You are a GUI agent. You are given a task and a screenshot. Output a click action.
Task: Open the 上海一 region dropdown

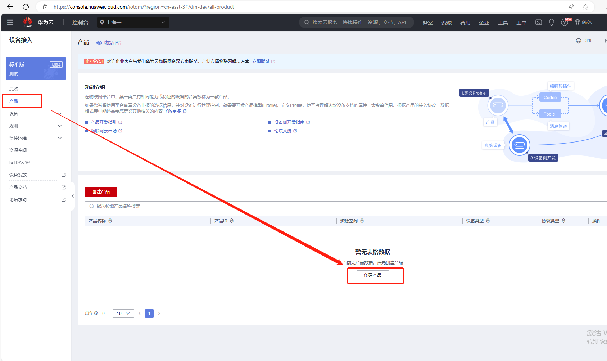coord(133,22)
